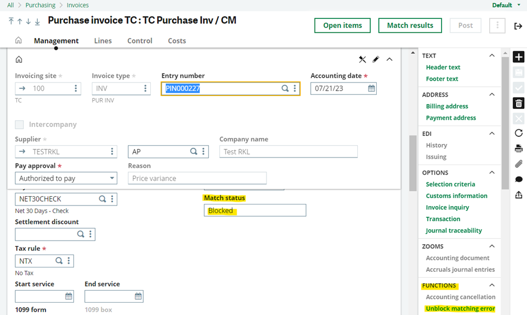Click the Open items button
Viewport: 527px width, 315px height.
coord(342,25)
